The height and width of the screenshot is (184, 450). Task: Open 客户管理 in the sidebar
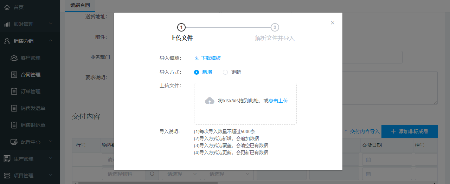coord(30,58)
